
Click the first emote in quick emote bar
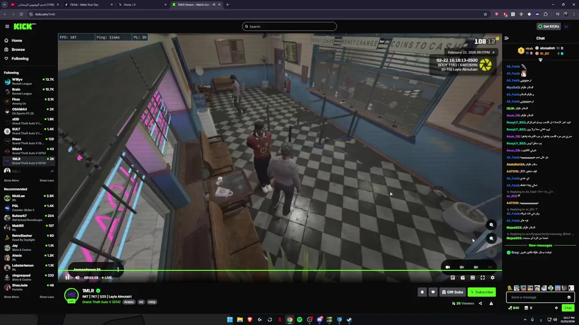pos(510,288)
